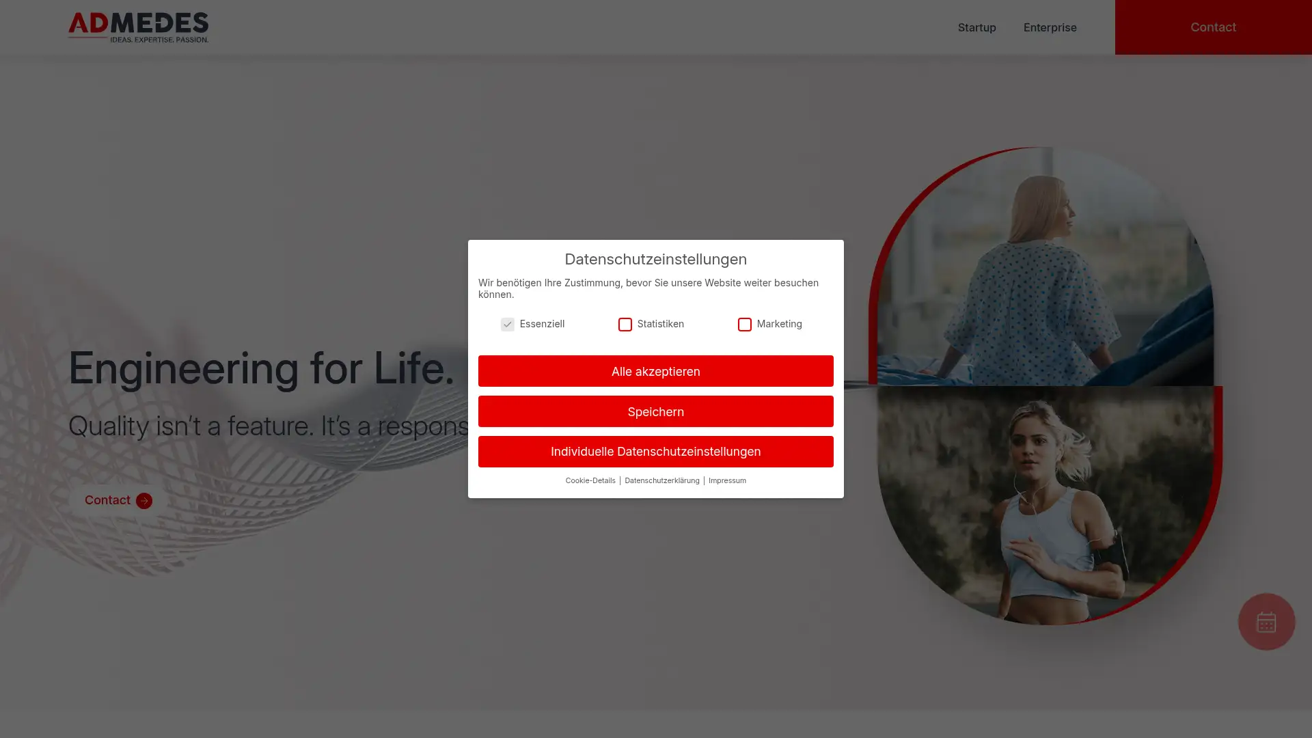
Task: Click the patient photo in the circle
Action: coord(1045,266)
